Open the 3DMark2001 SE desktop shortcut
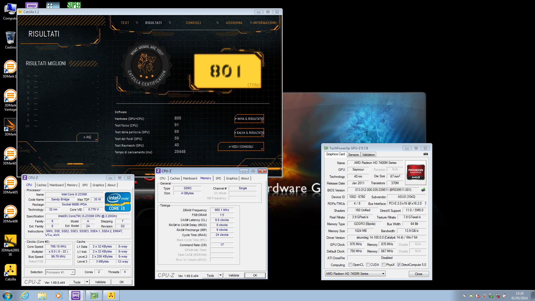Screen dimensions: 535x301 pyautogui.click(x=10, y=245)
